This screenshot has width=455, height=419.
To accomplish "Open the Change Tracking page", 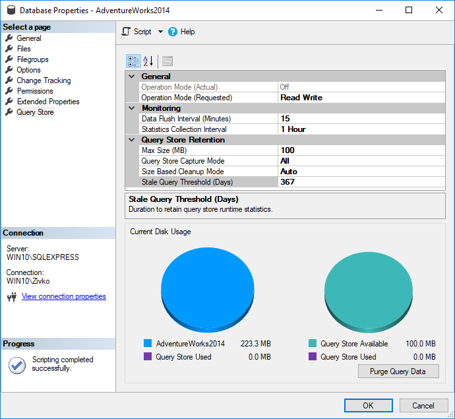I will (44, 81).
